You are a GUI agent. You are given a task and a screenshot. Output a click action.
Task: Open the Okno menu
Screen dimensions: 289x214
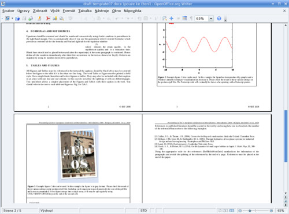click(x=116, y=11)
